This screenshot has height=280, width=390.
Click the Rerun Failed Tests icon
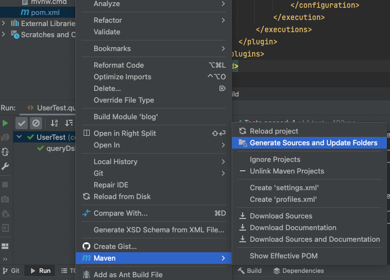coord(5,137)
